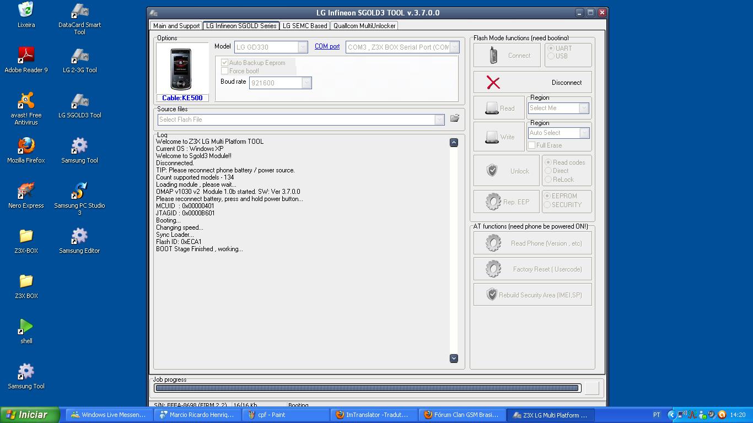Select the USB radio button
Image resolution: width=753 pixels, height=423 pixels.
551,56
